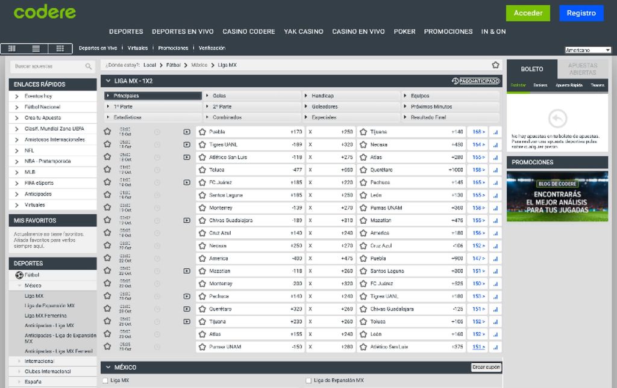Toggle favorite star for Tigres UANL match row
The height and width of the screenshot is (388, 617).
pyautogui.click(x=107, y=144)
